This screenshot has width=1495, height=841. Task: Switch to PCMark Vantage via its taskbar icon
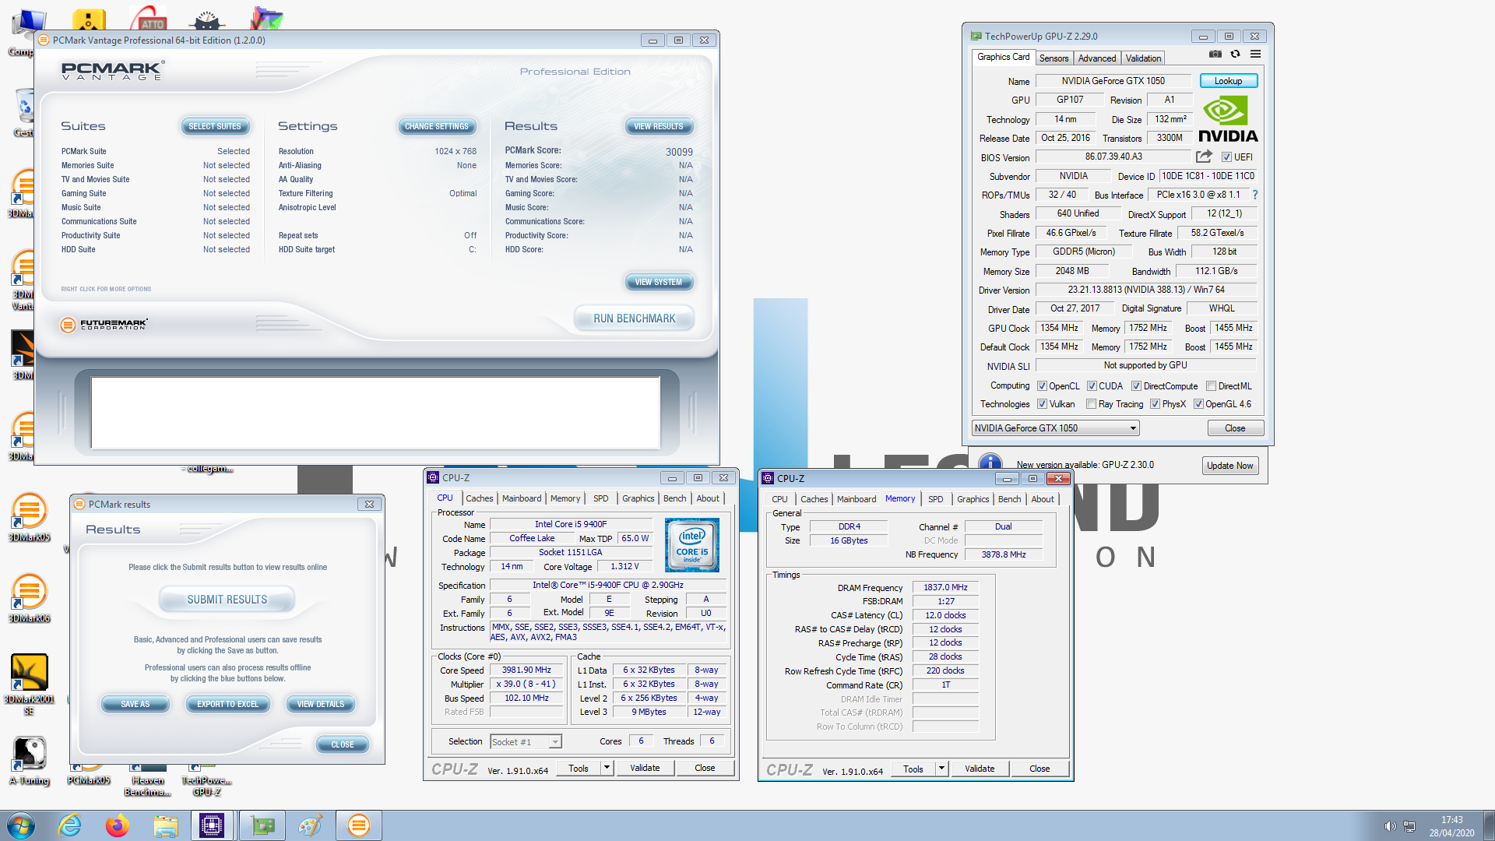359,825
